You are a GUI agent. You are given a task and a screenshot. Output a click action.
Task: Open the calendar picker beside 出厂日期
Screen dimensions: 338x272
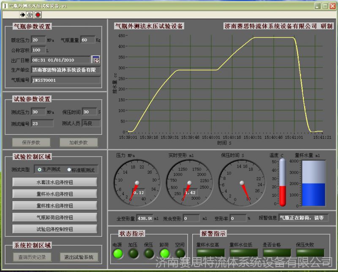tap(95, 59)
